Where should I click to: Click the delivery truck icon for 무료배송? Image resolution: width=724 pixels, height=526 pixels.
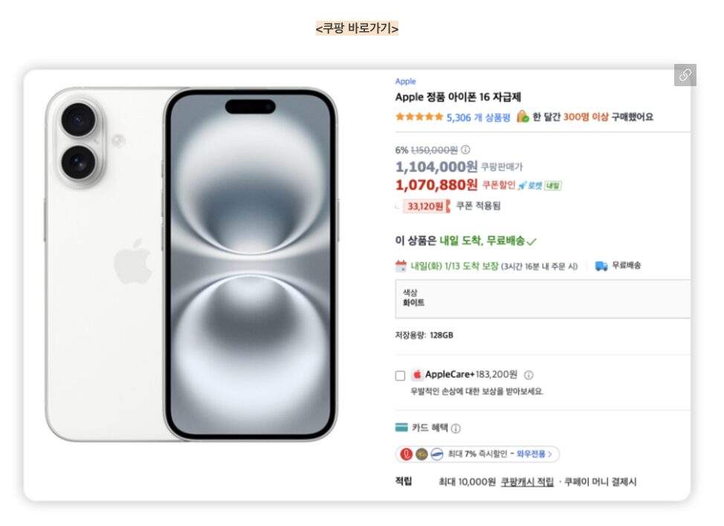click(601, 266)
